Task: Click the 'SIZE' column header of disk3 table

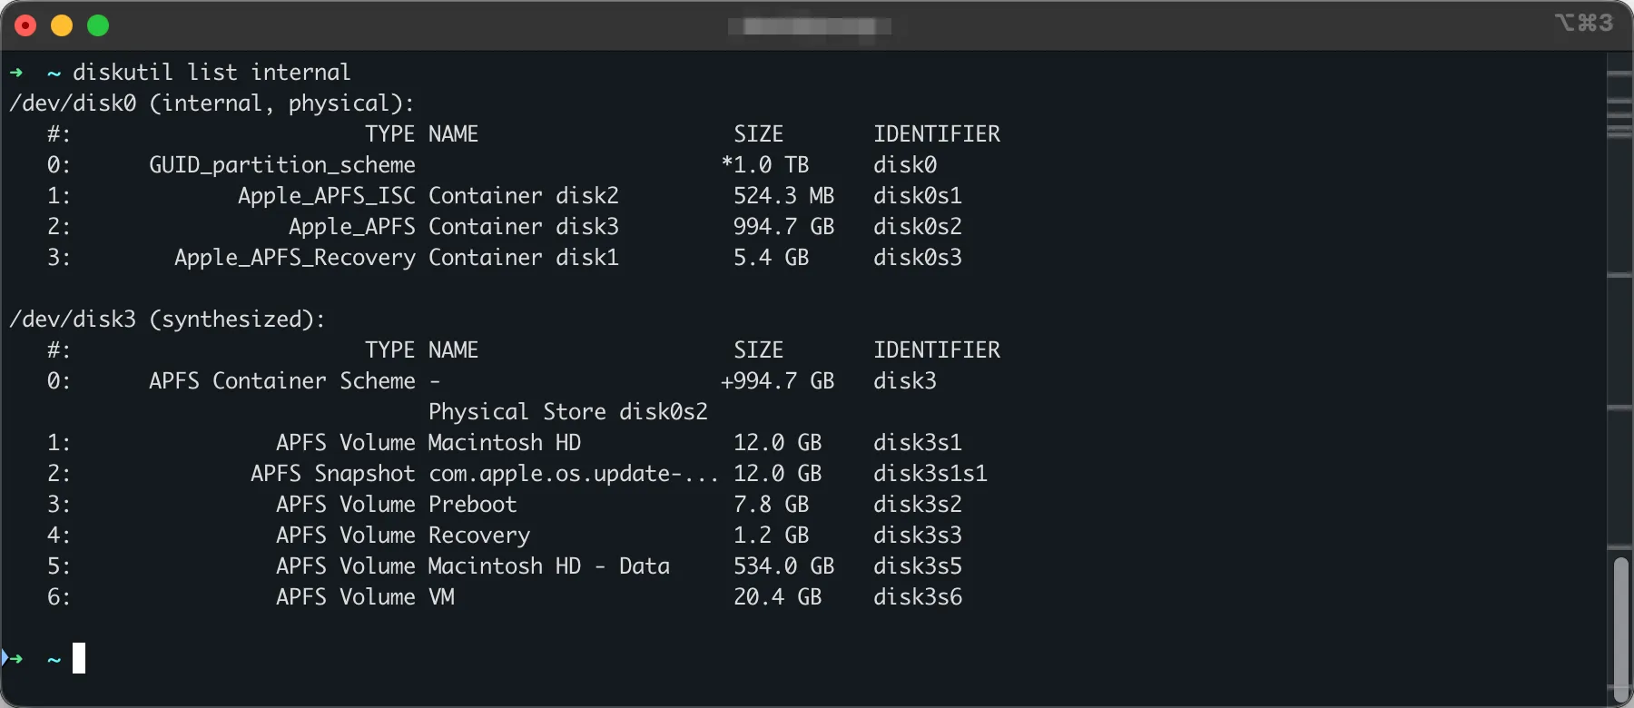Action: (758, 350)
